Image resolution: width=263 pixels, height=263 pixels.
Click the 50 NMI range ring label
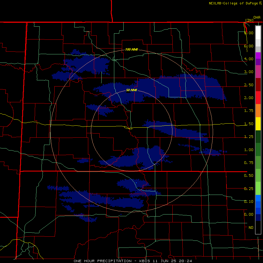click(132, 90)
